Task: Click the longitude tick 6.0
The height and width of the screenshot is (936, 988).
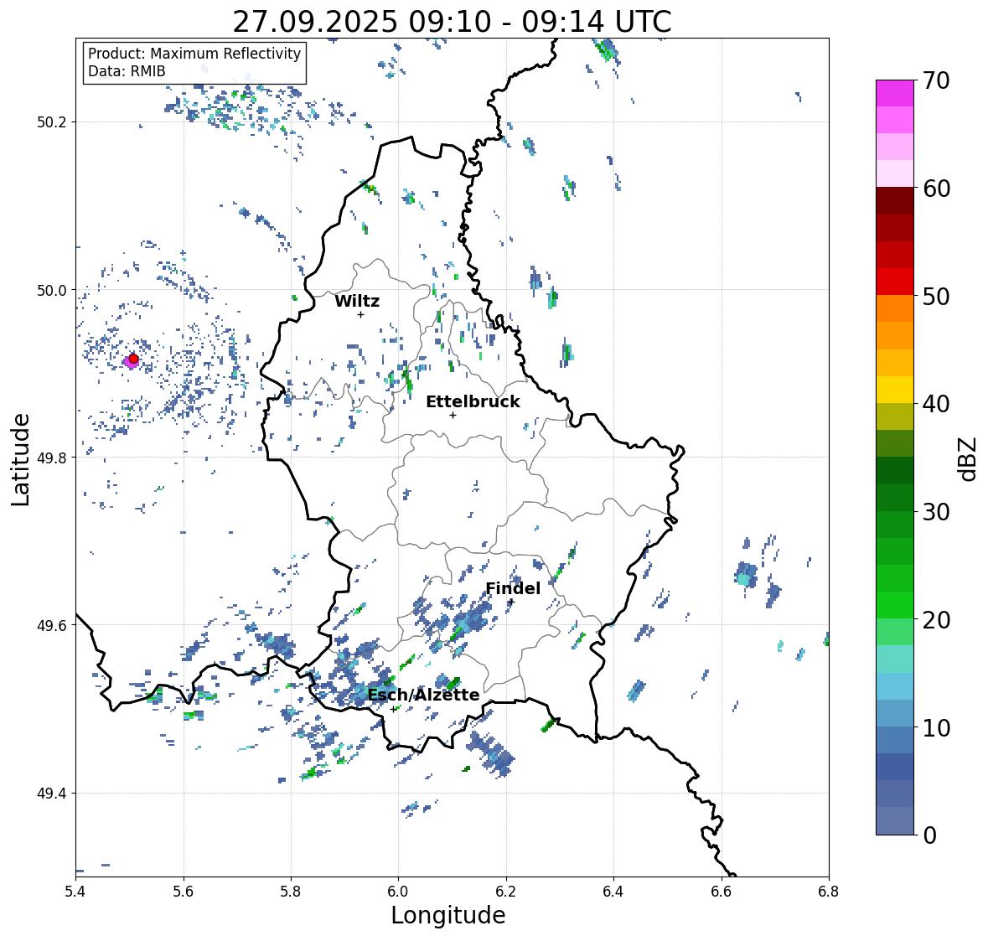Action: tap(398, 892)
